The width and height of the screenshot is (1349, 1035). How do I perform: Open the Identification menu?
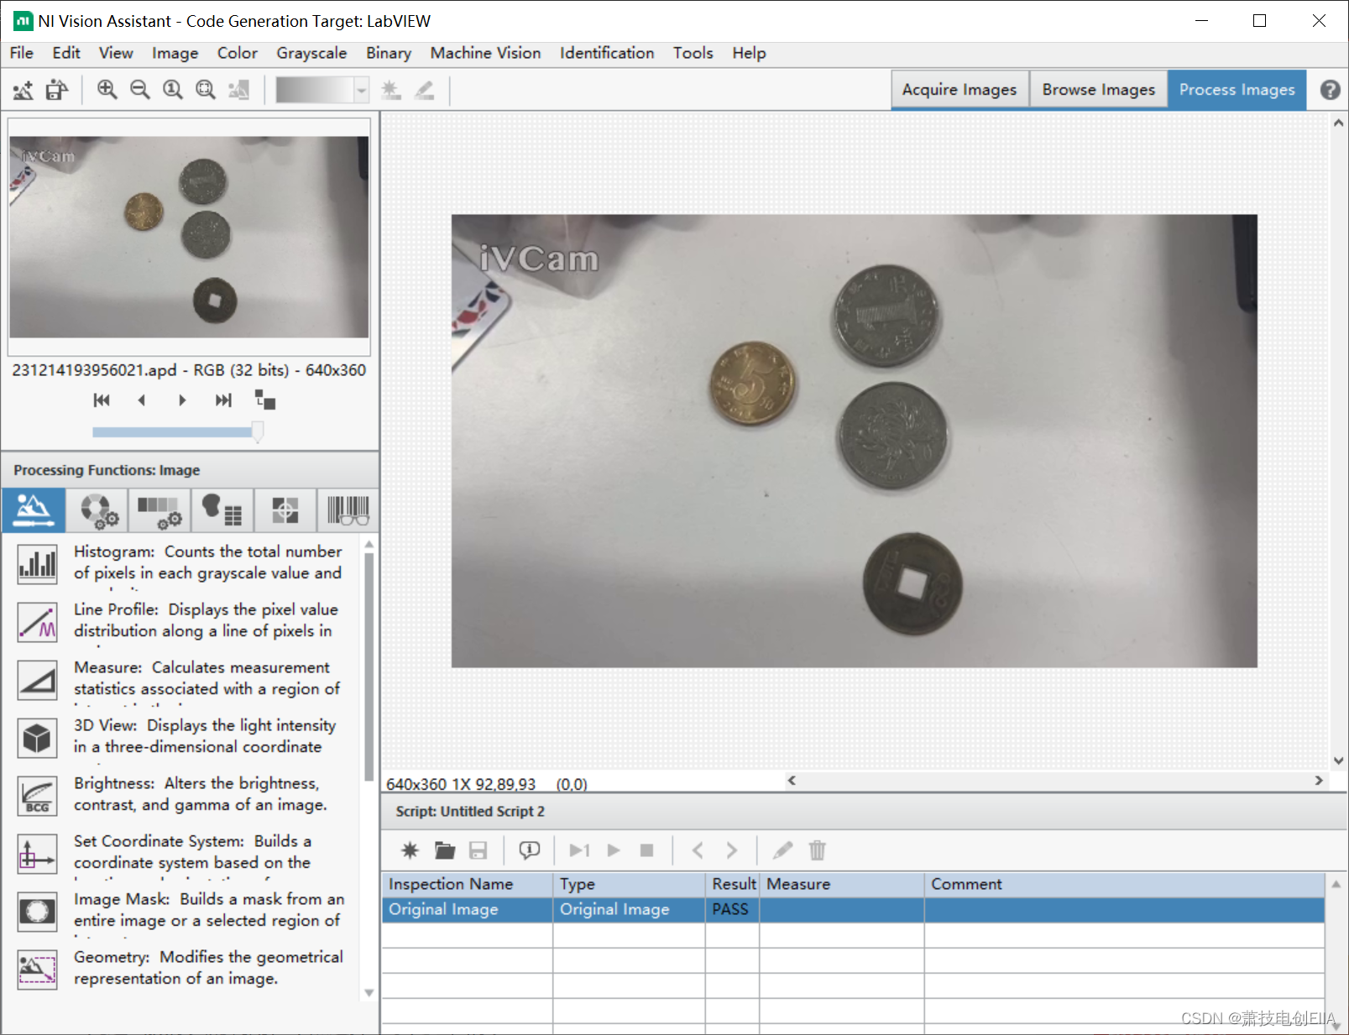pos(607,53)
